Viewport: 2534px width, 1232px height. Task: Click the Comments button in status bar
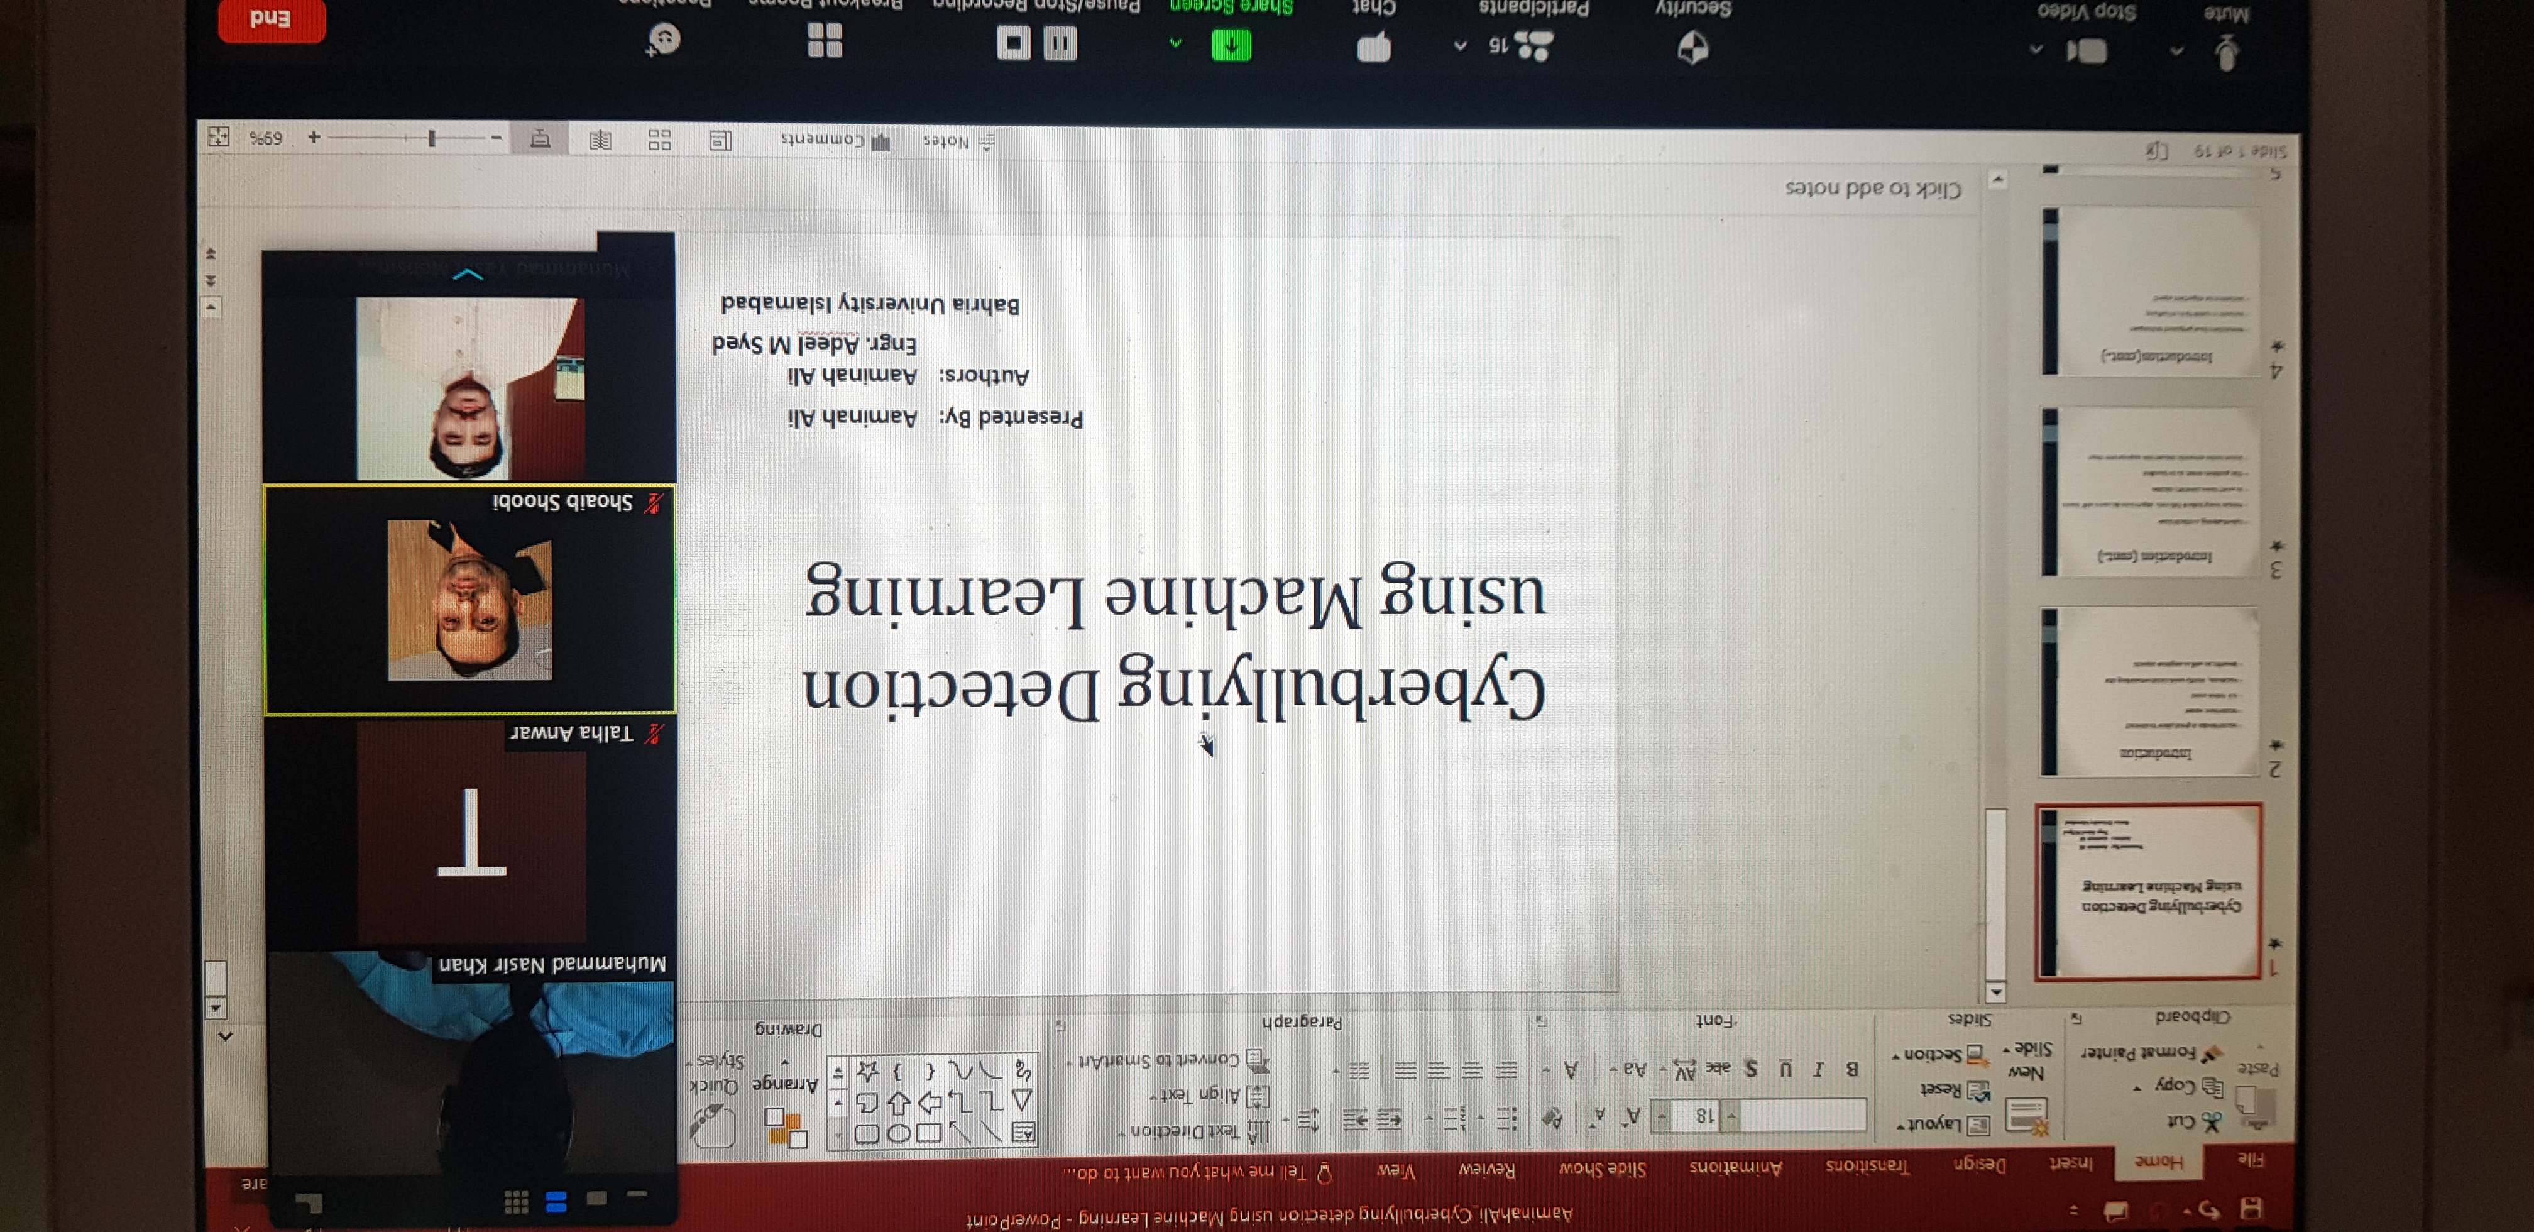click(x=836, y=141)
